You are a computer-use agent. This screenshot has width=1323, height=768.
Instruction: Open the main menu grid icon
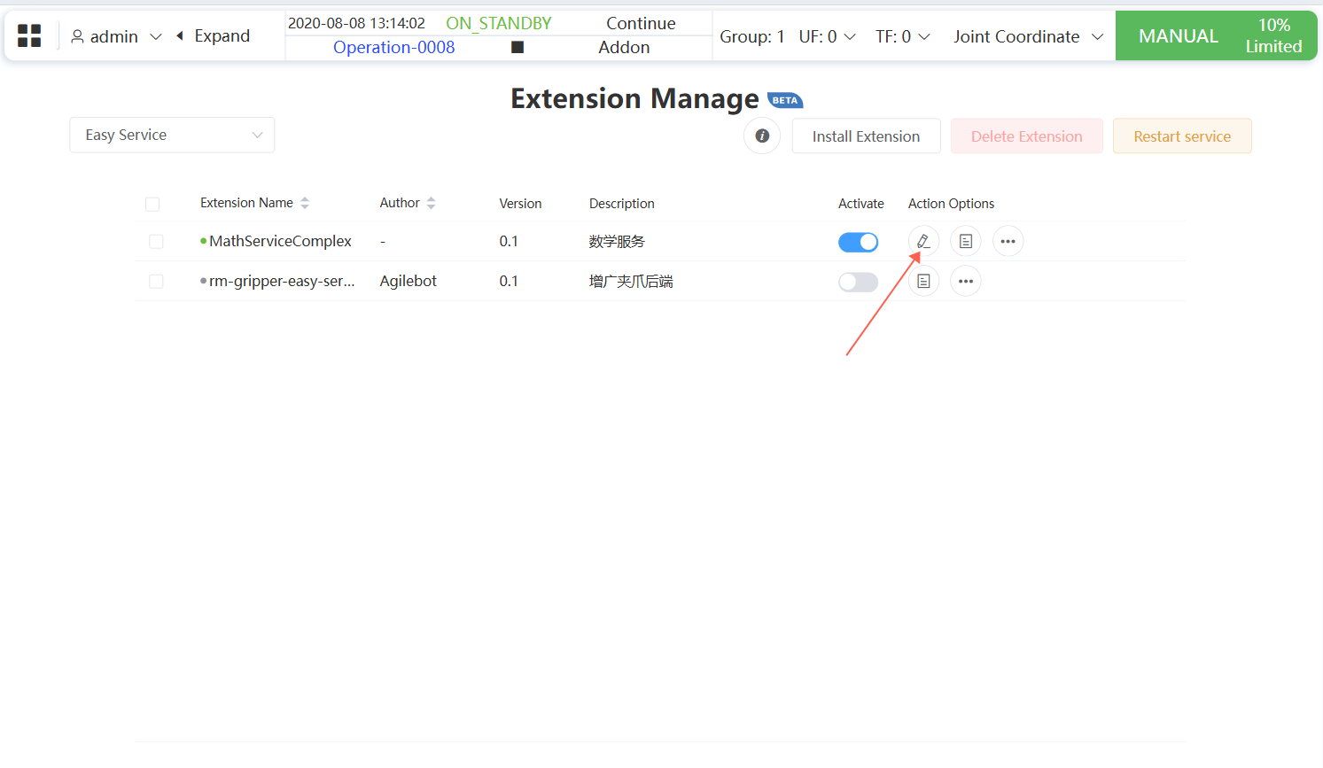(x=29, y=36)
